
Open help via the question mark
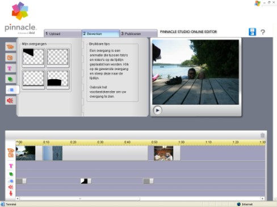tap(263, 32)
